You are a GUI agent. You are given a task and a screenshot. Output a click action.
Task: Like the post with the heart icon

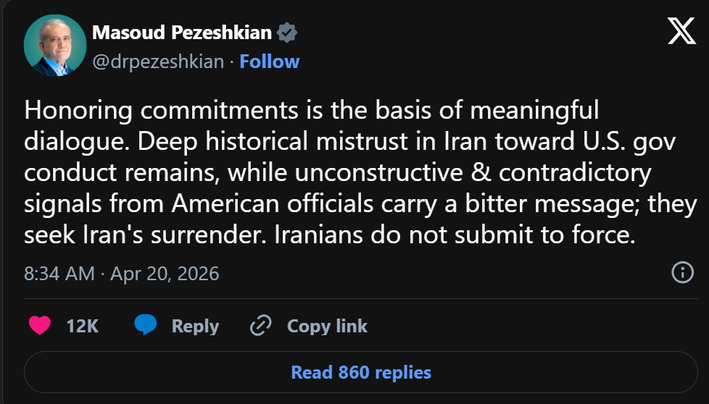pos(40,326)
